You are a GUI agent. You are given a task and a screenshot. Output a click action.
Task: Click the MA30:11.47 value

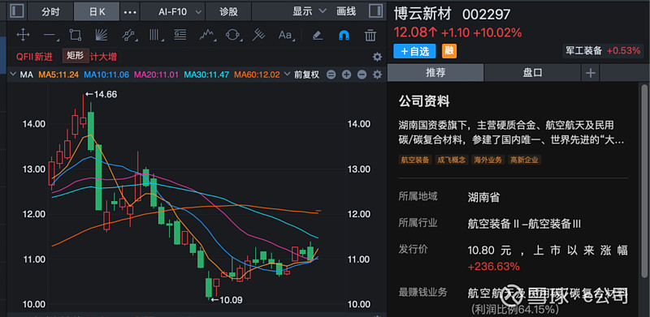[206, 75]
